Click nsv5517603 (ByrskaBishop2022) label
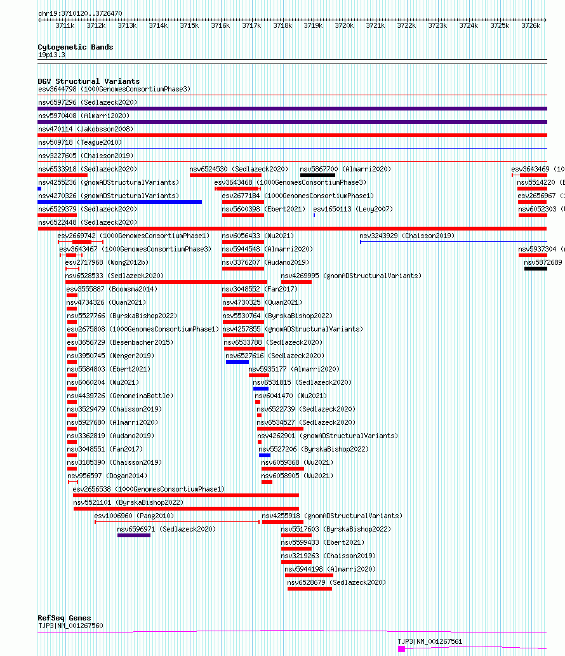 click(x=336, y=530)
